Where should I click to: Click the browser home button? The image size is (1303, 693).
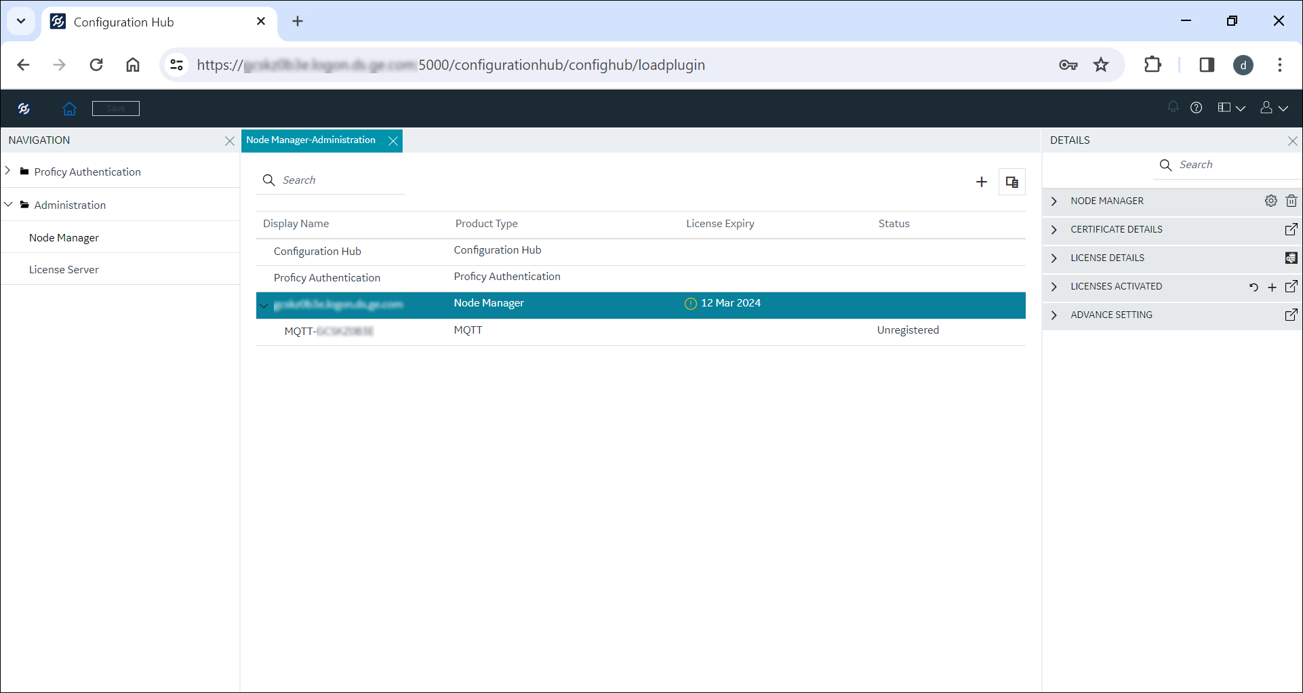coord(133,65)
